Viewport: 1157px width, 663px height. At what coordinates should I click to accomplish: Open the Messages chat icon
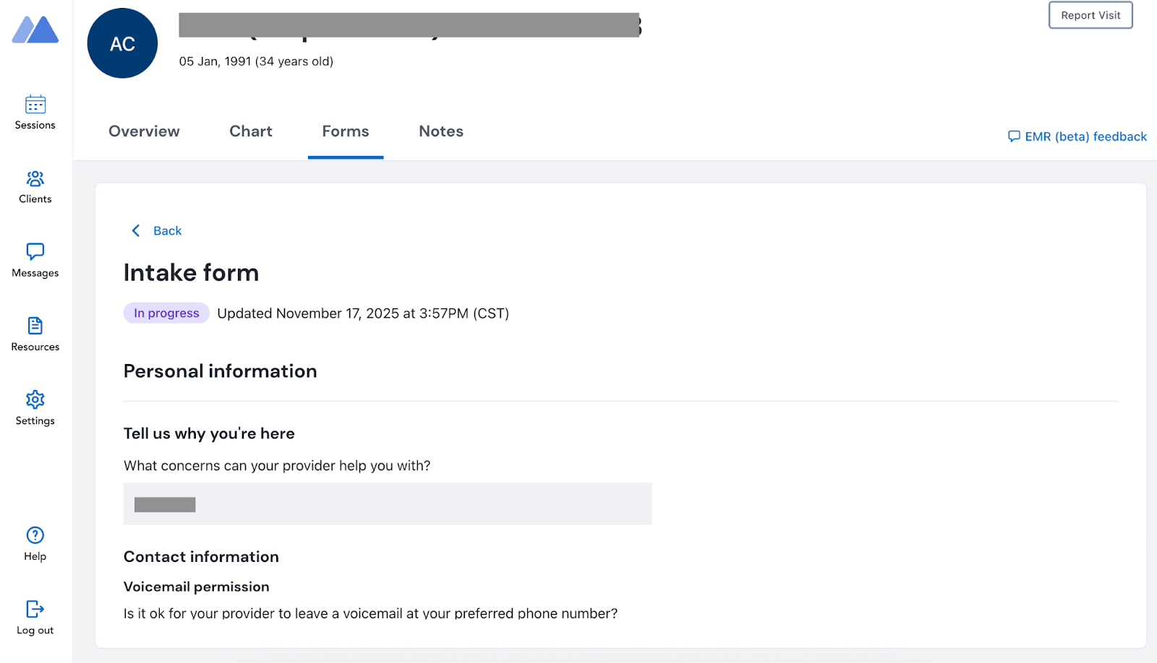click(x=35, y=251)
